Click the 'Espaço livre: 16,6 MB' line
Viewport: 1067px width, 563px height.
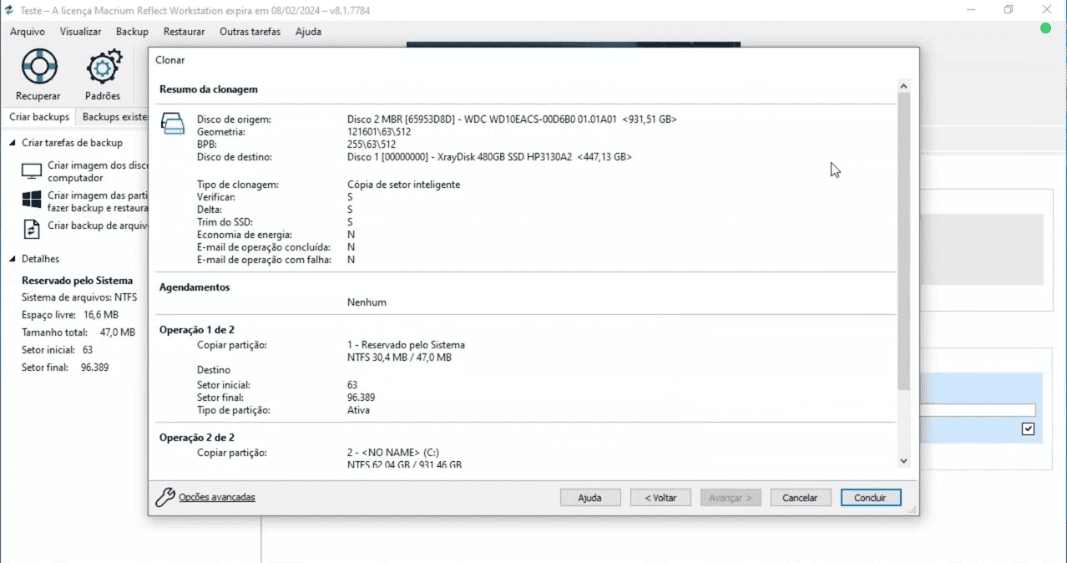point(70,315)
